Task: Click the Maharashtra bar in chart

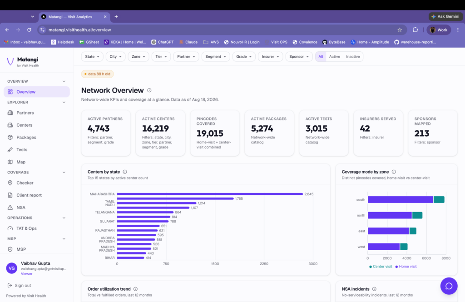Action: coord(210,194)
